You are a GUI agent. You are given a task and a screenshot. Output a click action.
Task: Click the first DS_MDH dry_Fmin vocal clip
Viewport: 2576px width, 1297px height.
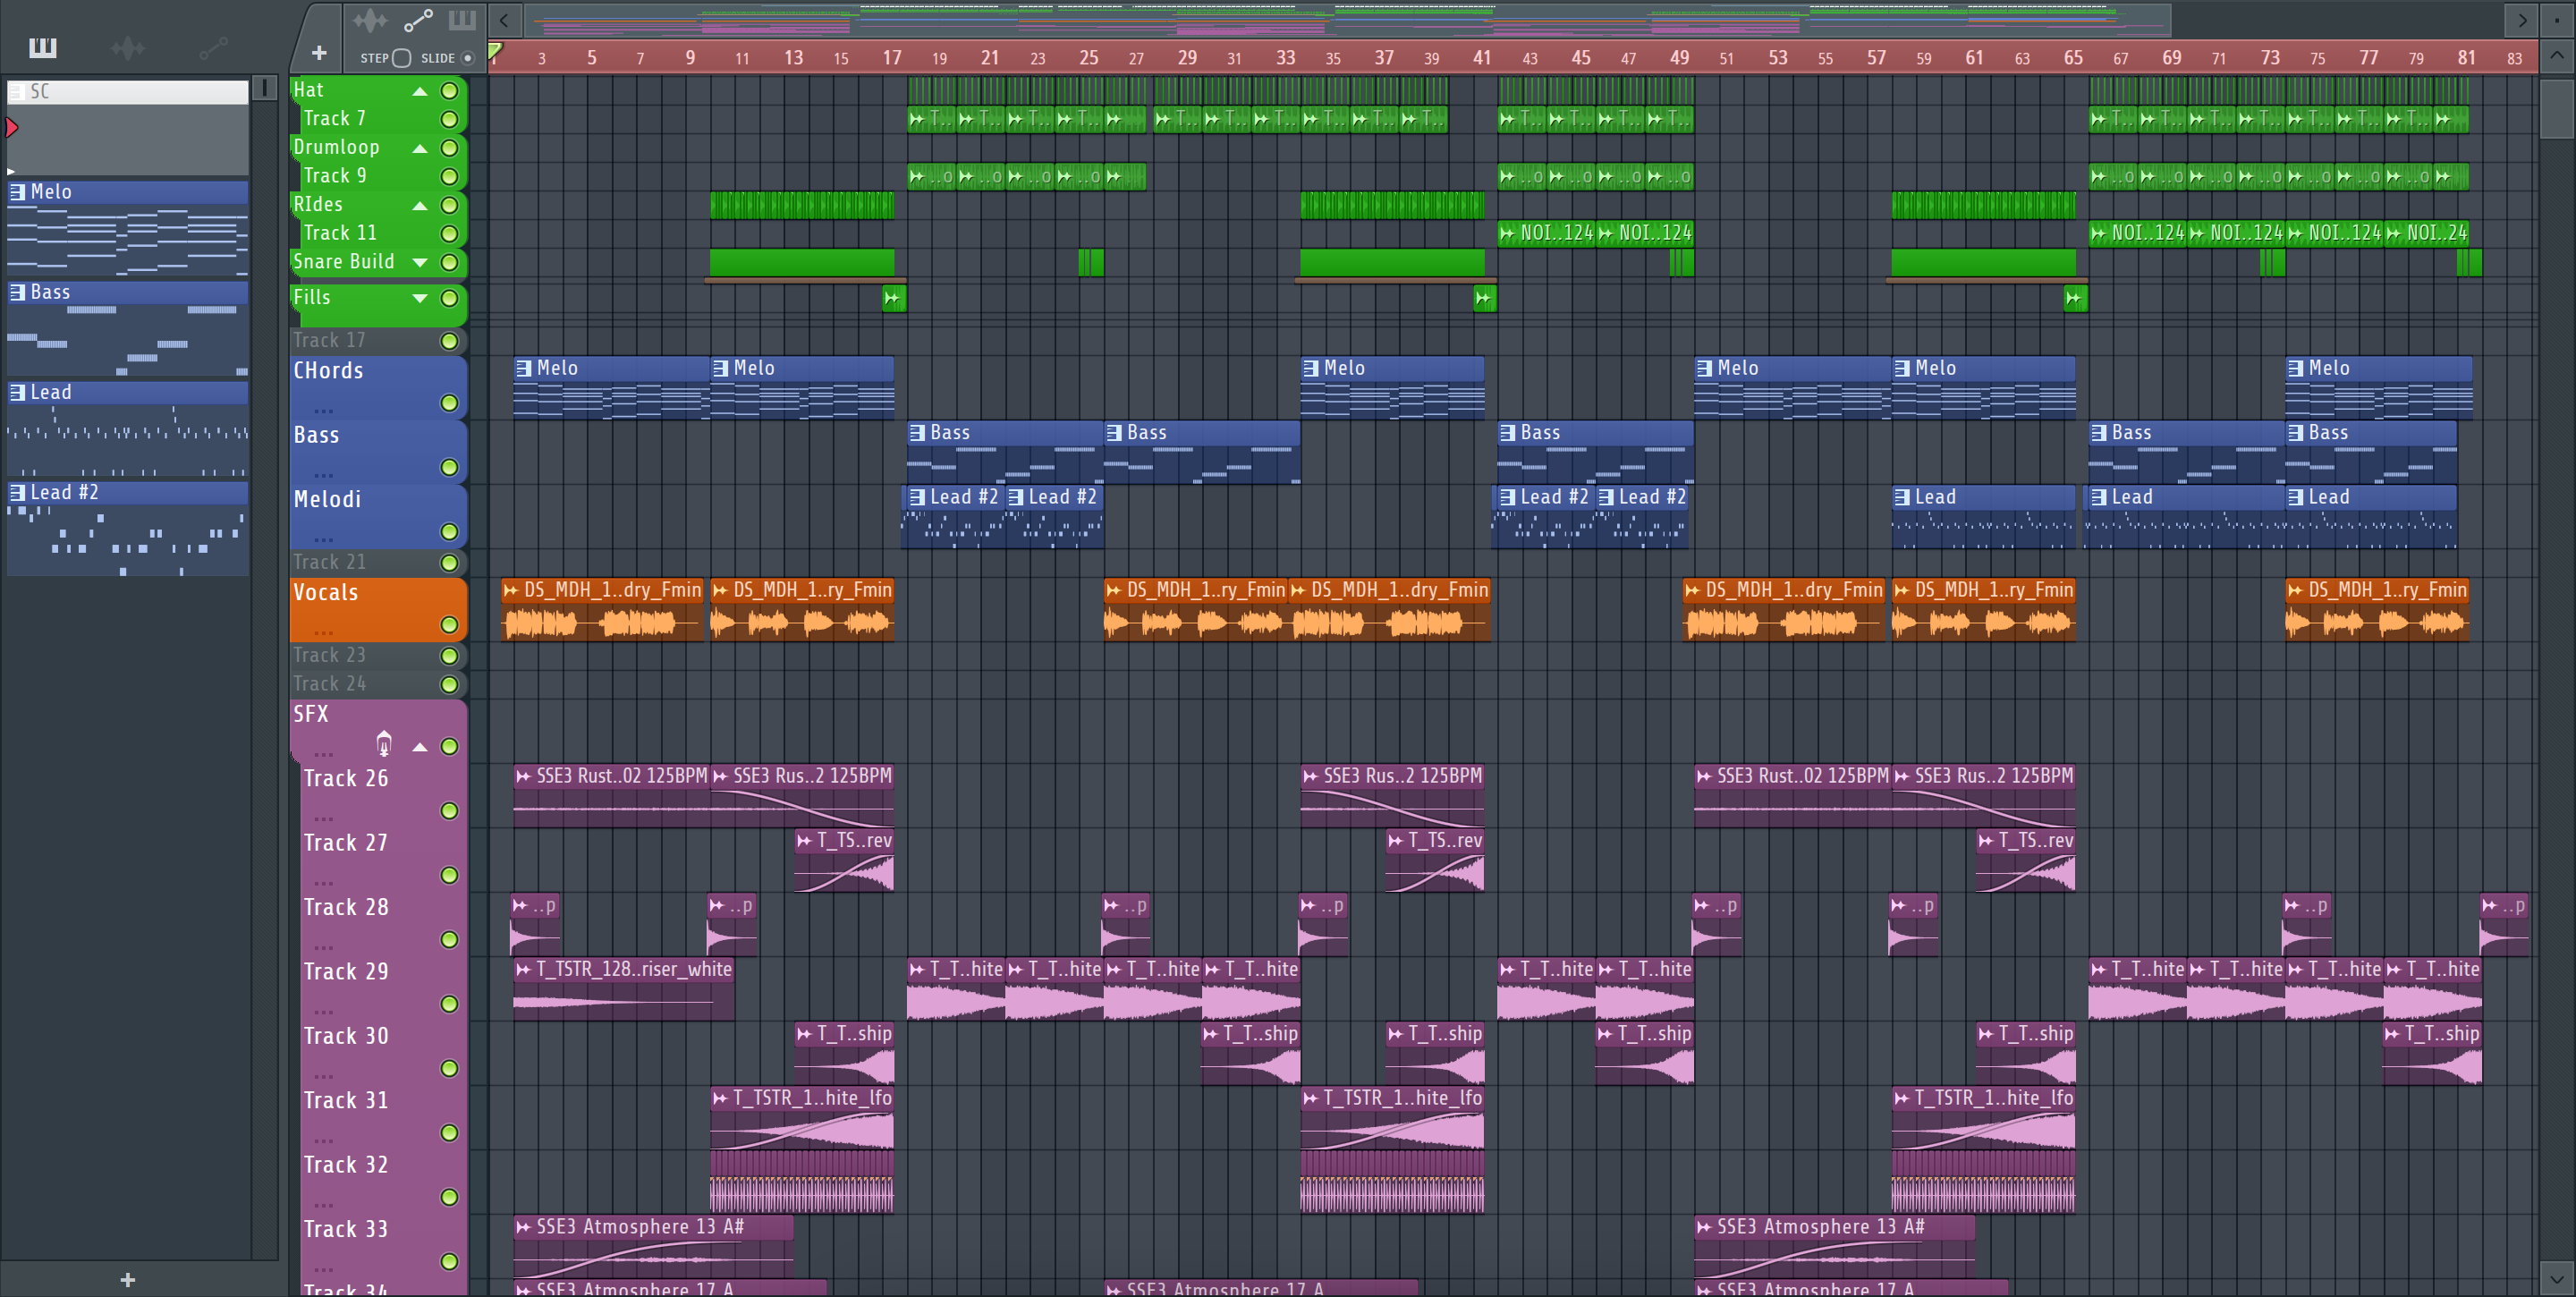[603, 610]
